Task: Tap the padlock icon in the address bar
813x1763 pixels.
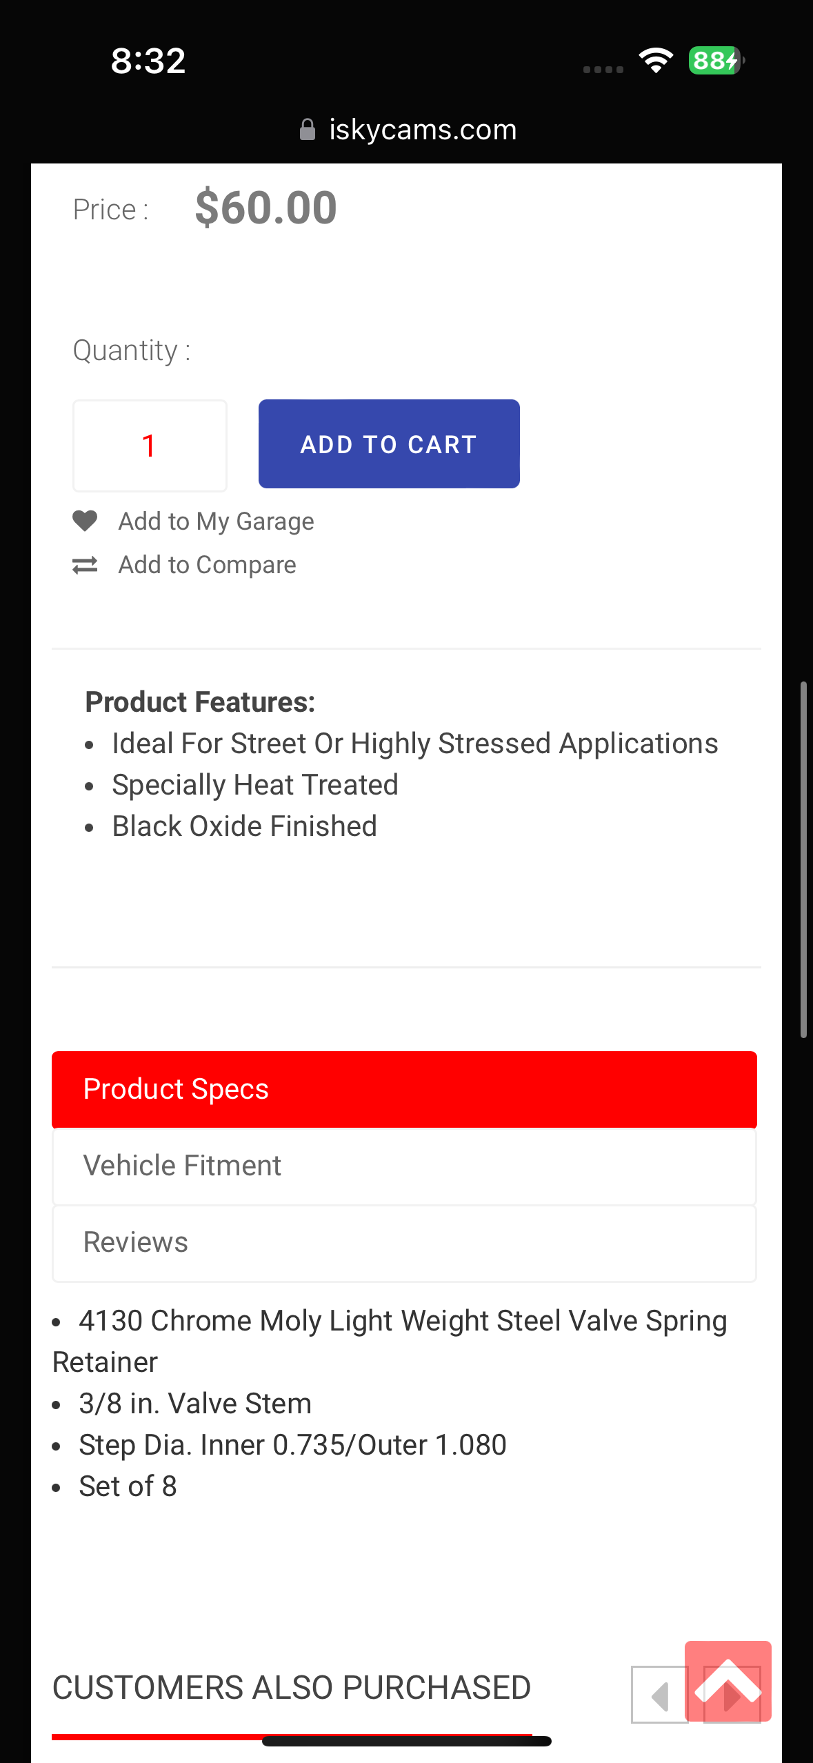Action: 308,130
